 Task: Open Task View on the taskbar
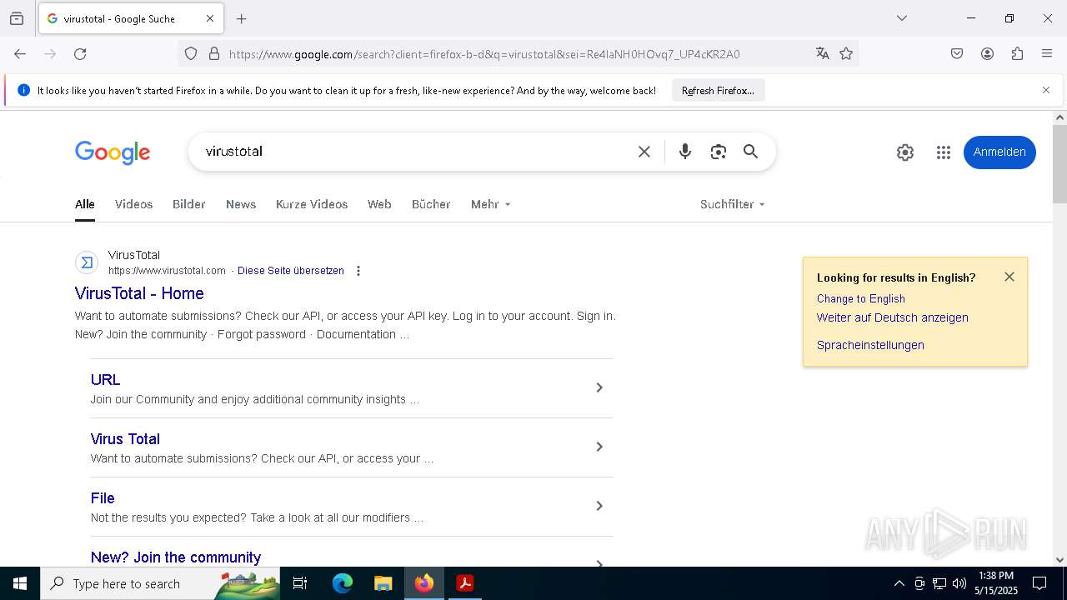pyautogui.click(x=300, y=583)
